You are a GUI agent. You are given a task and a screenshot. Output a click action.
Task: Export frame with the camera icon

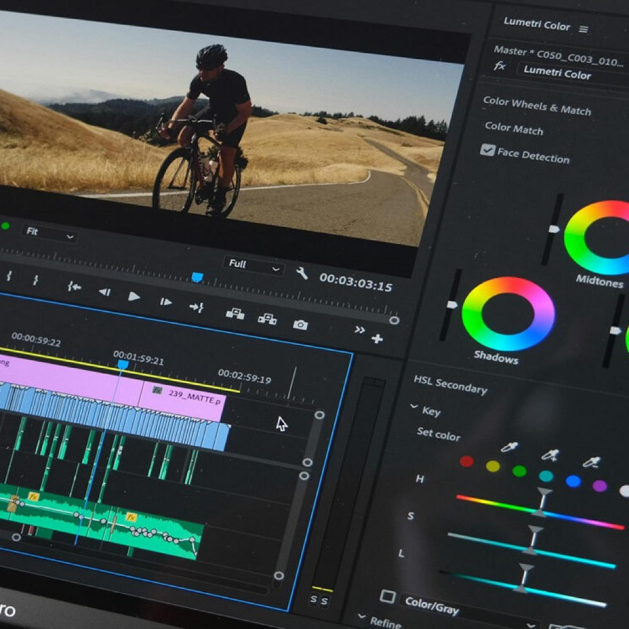click(x=300, y=324)
